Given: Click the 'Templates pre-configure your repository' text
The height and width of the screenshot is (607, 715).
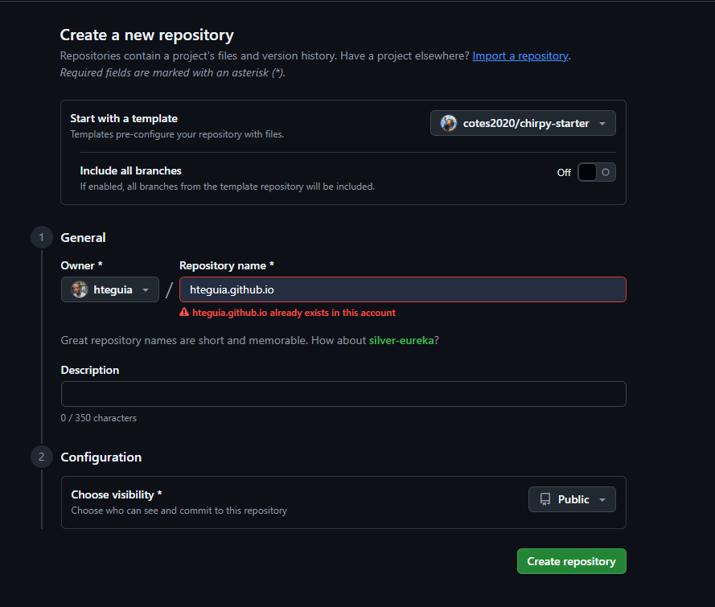Looking at the screenshot, I should point(177,134).
